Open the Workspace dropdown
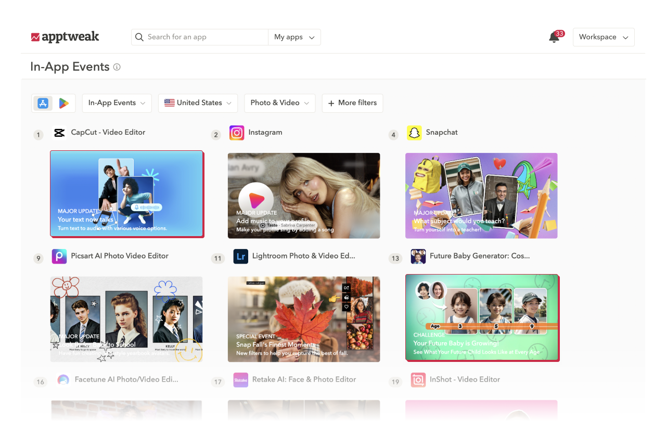The image size is (666, 442). coord(604,37)
